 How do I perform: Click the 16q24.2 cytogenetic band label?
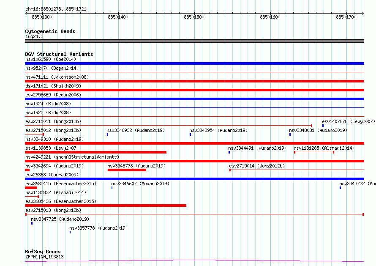click(34, 36)
